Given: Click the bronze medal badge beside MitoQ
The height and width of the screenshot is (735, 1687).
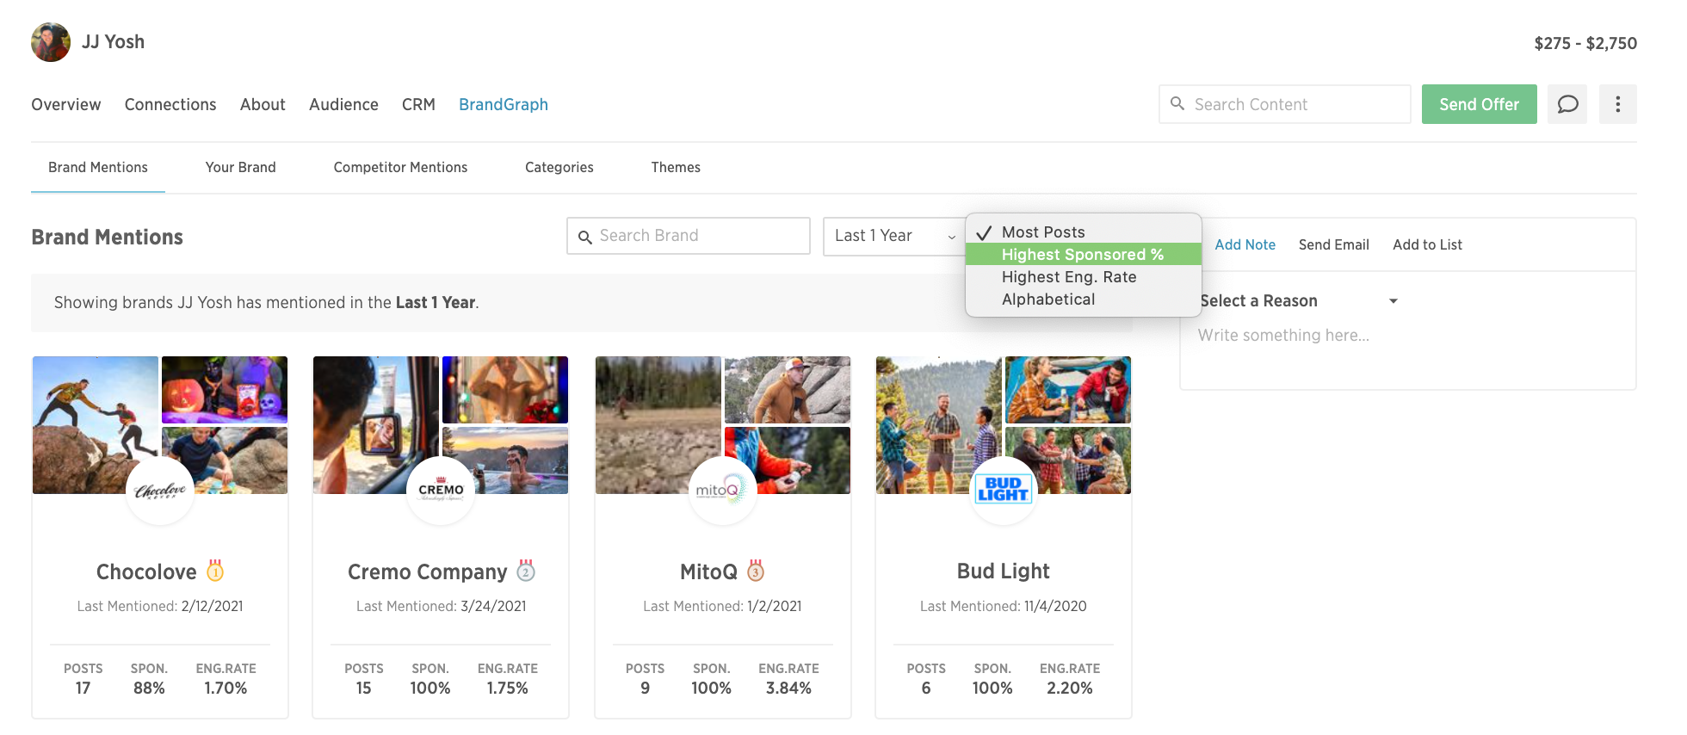Looking at the screenshot, I should (x=756, y=571).
